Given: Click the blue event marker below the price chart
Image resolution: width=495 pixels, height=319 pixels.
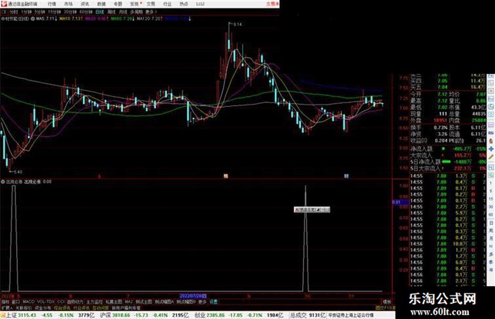Looking at the screenshot, I should point(346,176).
